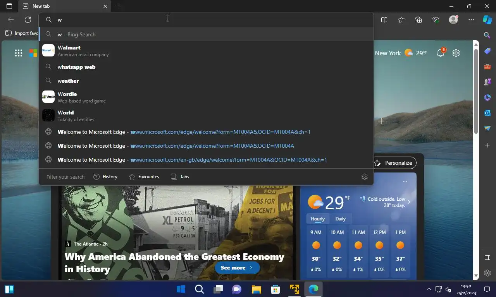This screenshot has height=297, width=496.
Task: Select 'w - Bing Search' suggestion
Action: [206, 34]
